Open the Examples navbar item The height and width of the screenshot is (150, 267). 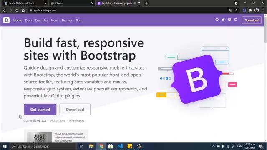tap(41, 20)
